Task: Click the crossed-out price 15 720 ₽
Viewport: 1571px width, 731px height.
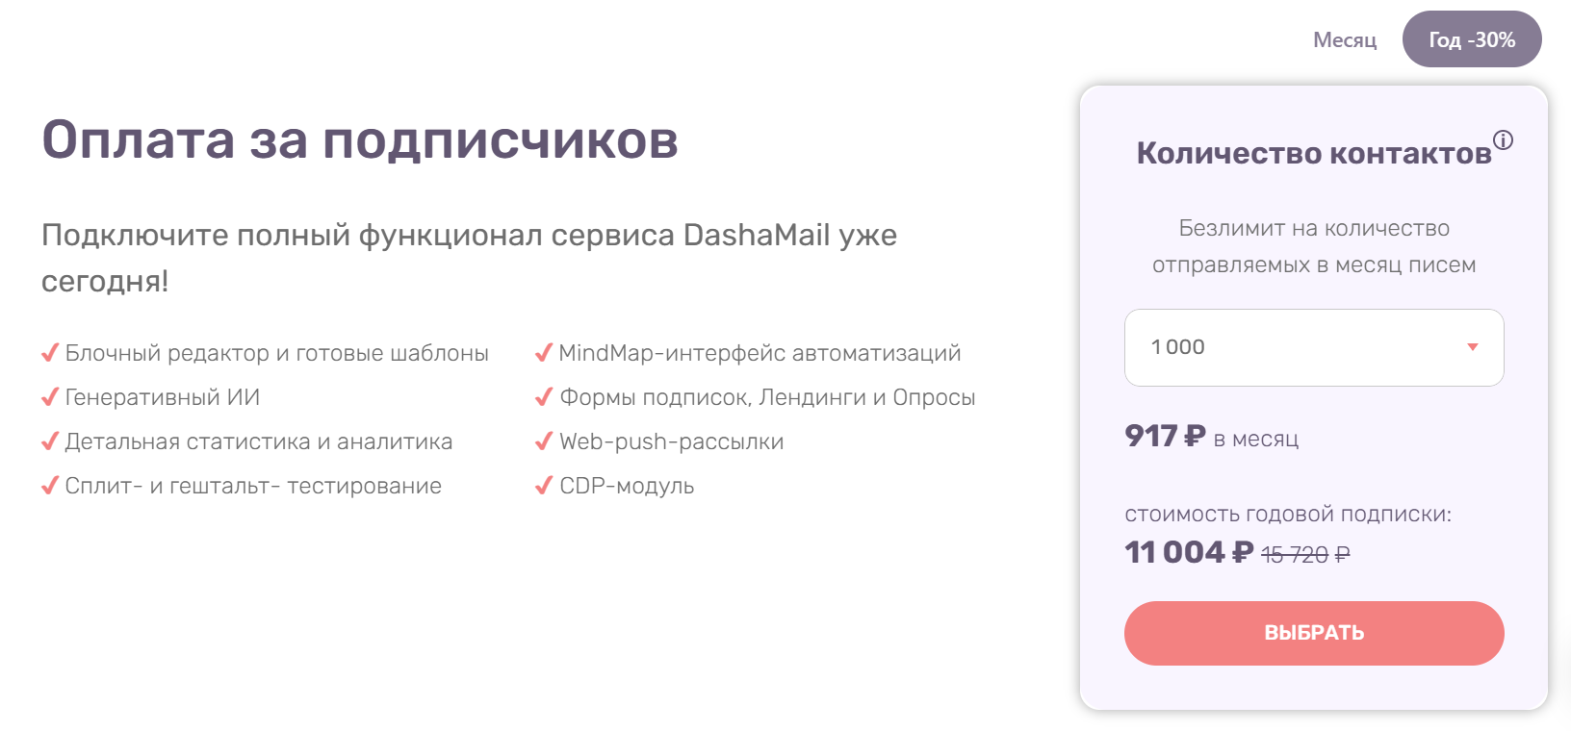Action: coord(1305,553)
